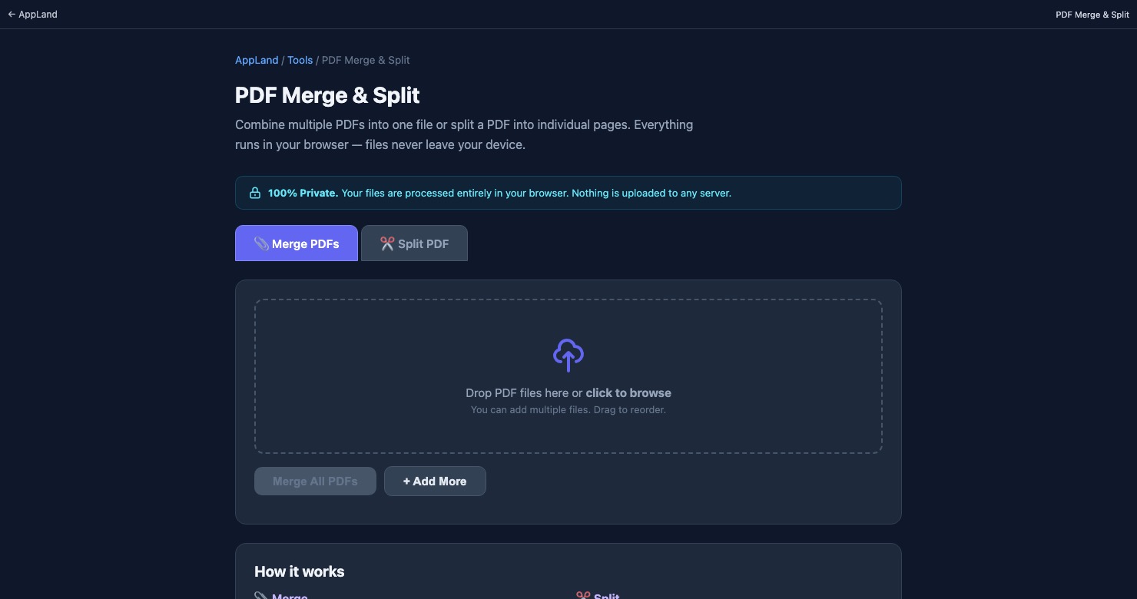Click the upload cloud icon
The width and height of the screenshot is (1137, 599).
click(x=568, y=355)
